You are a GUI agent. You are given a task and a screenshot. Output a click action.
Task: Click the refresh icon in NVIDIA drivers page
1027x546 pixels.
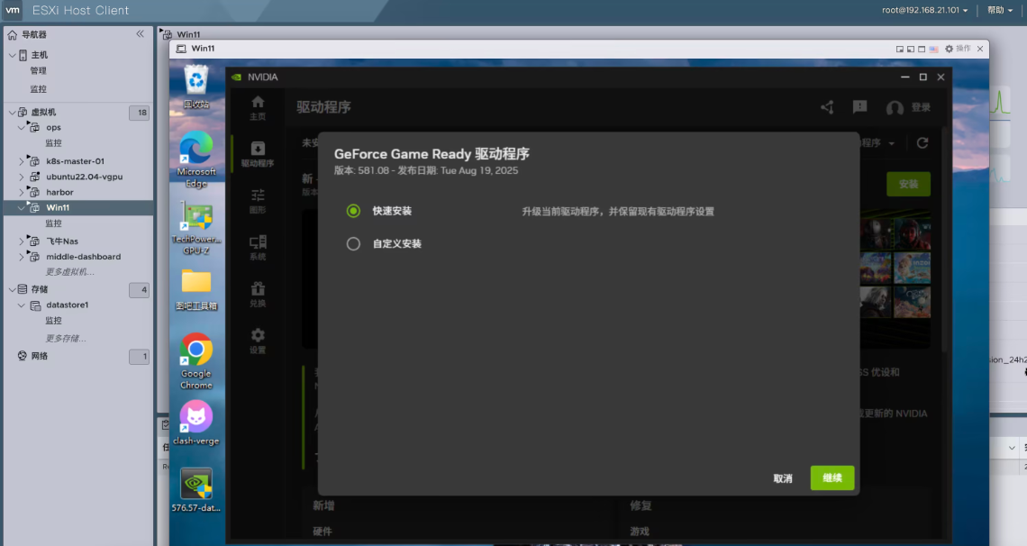(922, 142)
